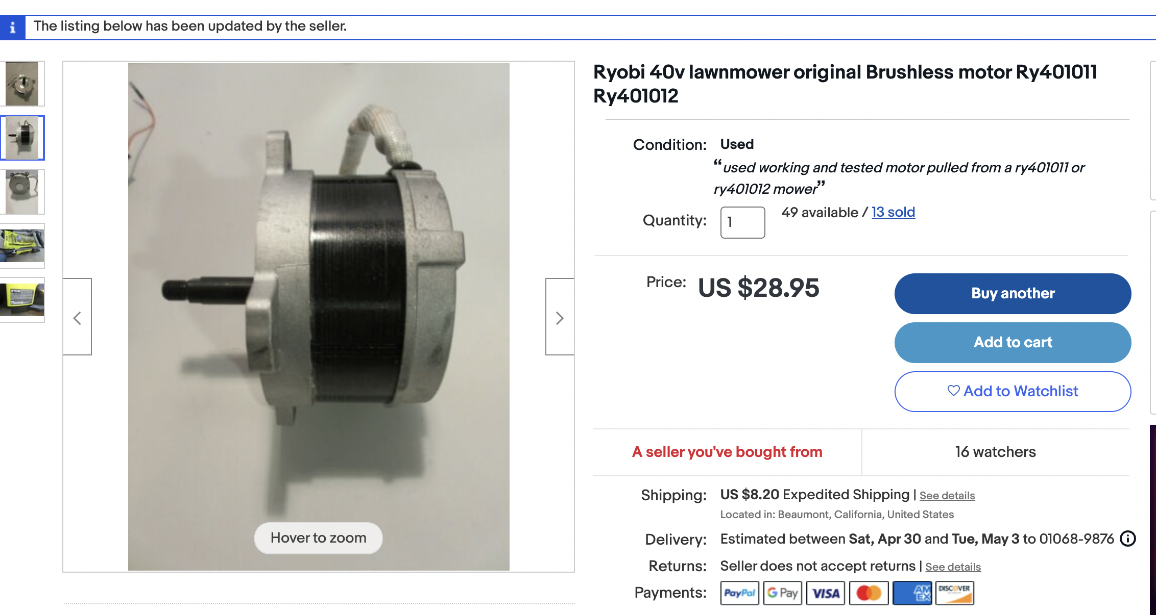
Task: Click the Visa payment icon
Action: click(826, 593)
